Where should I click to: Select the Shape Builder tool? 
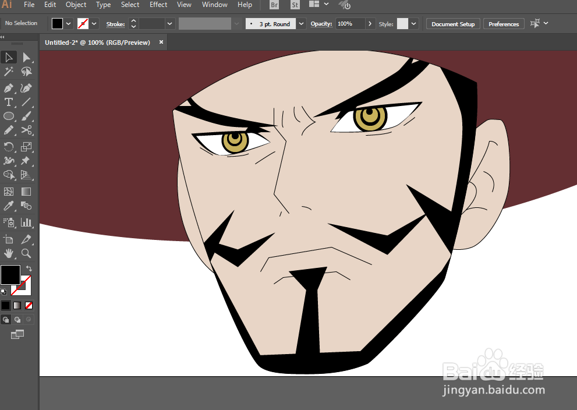point(9,175)
